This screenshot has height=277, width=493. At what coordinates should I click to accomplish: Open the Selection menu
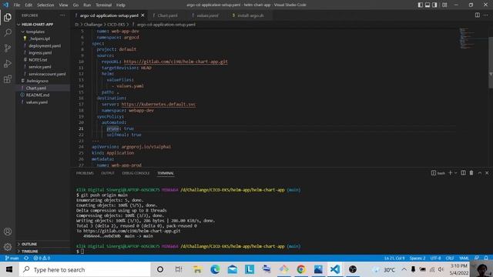coord(45,5)
